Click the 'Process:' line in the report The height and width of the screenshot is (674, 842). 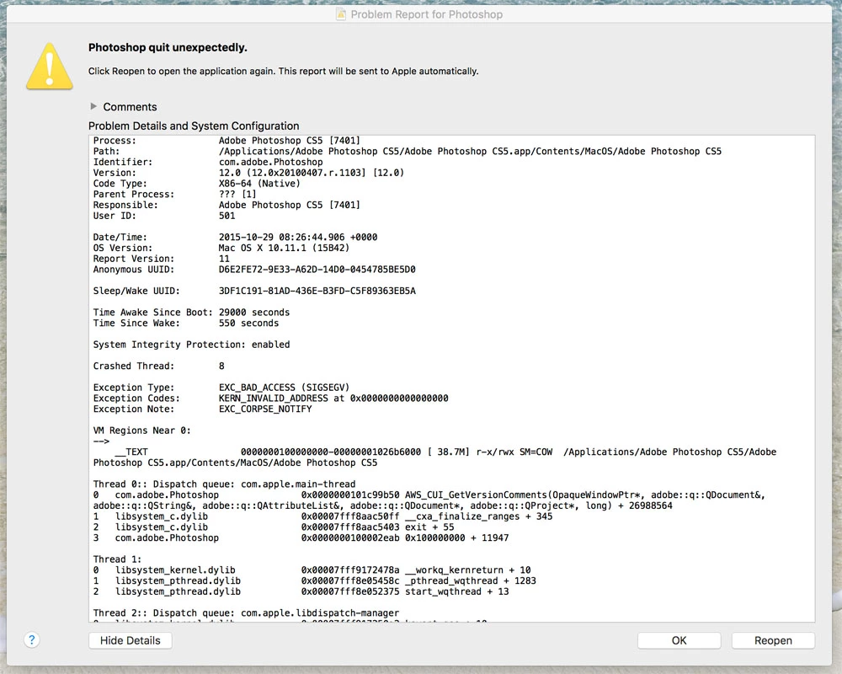click(226, 141)
